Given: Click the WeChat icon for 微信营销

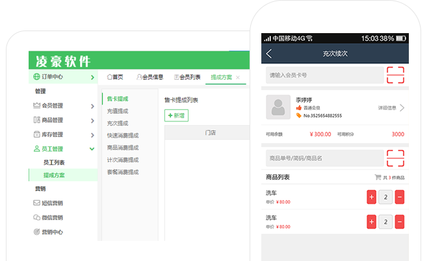Looking at the screenshot, I should coord(36,217).
